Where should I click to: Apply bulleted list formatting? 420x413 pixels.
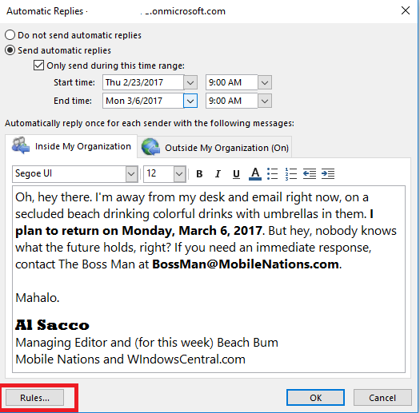273,174
